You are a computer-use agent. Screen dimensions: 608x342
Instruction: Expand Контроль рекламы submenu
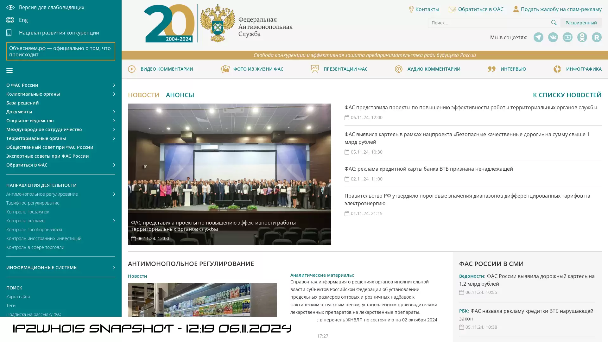[114, 221]
